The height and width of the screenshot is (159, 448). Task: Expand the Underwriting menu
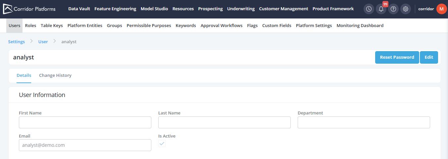tap(241, 9)
